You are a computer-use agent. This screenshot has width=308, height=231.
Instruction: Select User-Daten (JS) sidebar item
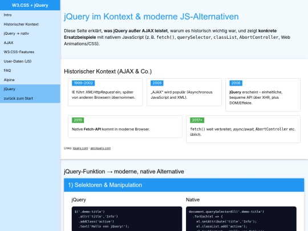(30, 61)
